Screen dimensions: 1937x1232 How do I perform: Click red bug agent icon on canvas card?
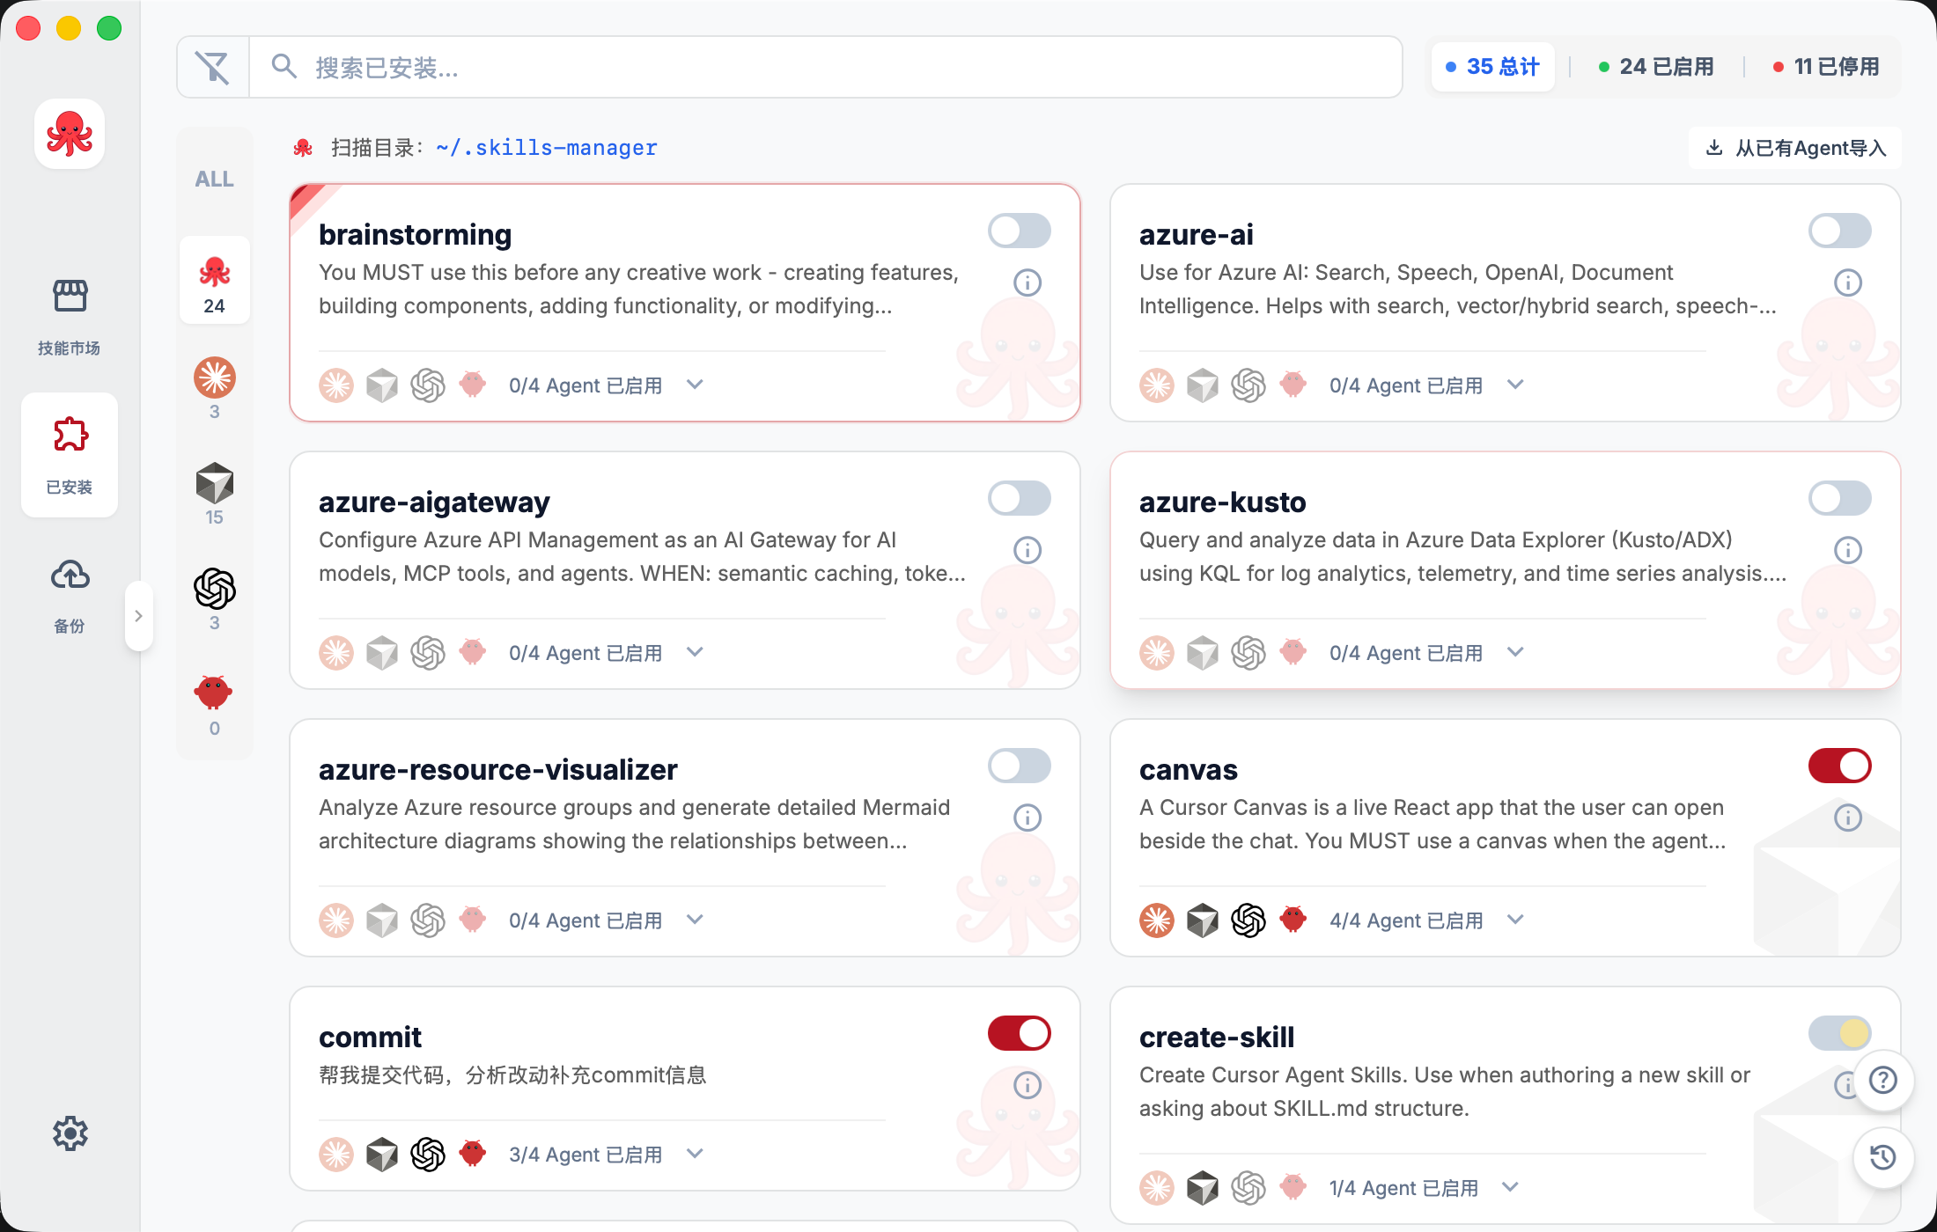point(1293,920)
